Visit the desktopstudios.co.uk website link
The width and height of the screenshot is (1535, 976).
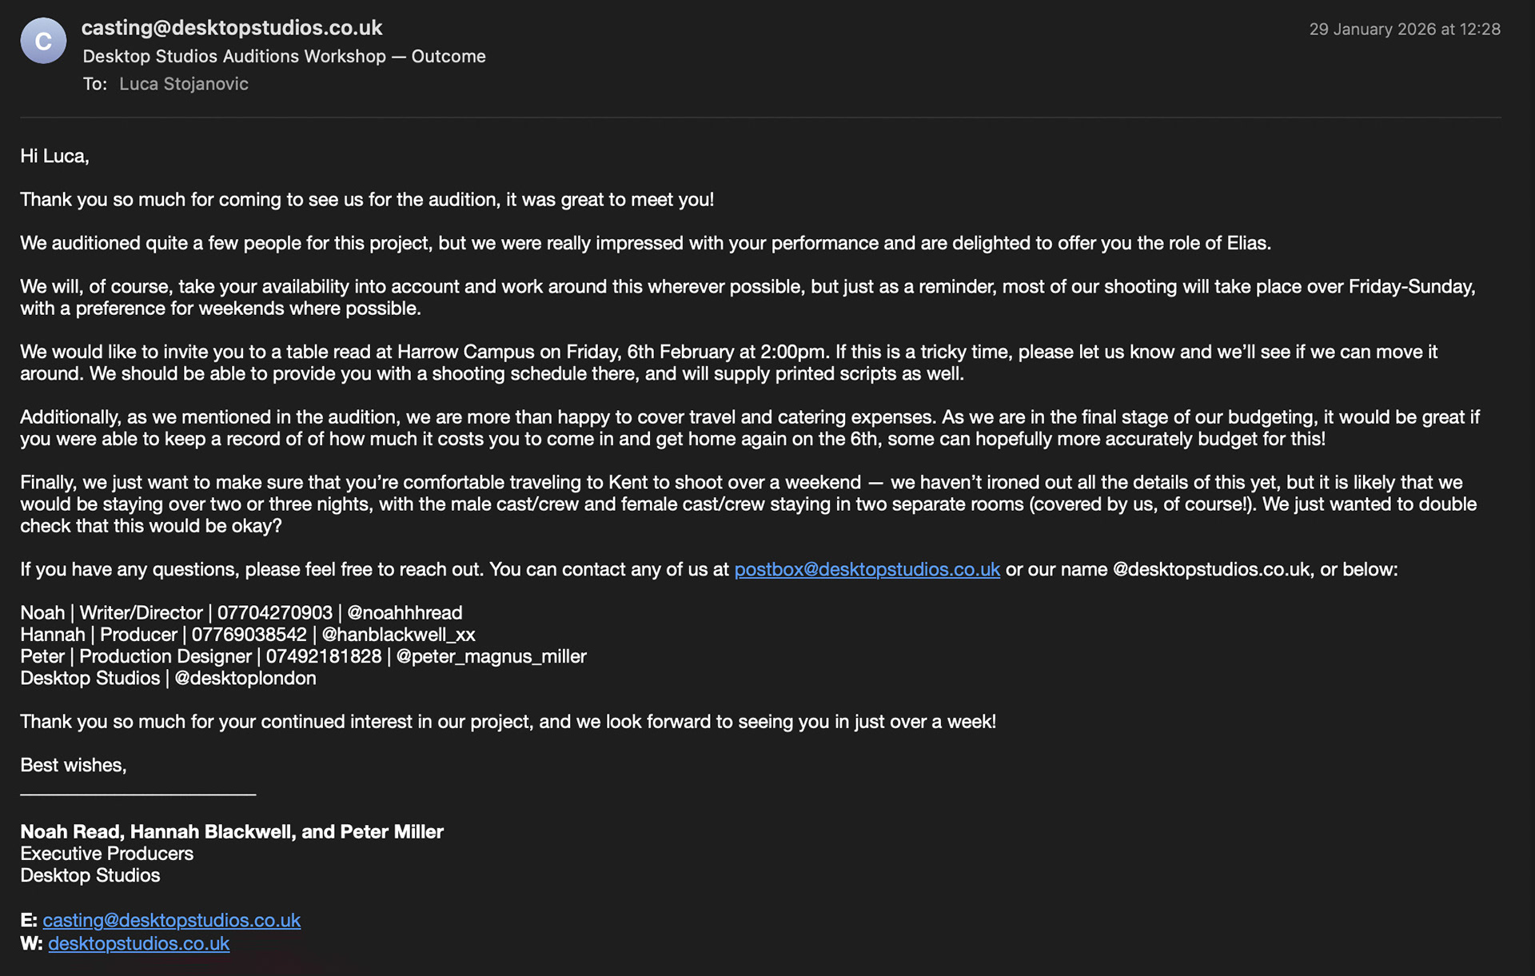pyautogui.click(x=138, y=944)
